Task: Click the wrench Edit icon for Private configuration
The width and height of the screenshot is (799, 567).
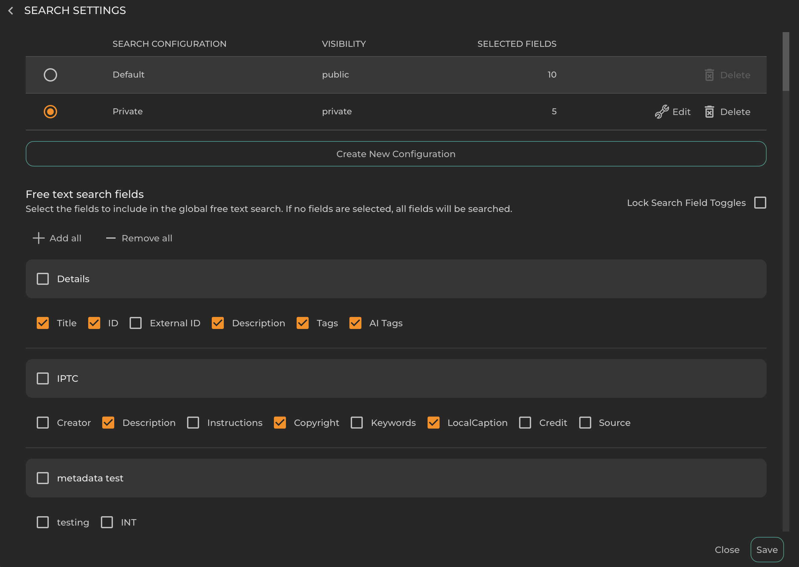Action: (x=661, y=112)
